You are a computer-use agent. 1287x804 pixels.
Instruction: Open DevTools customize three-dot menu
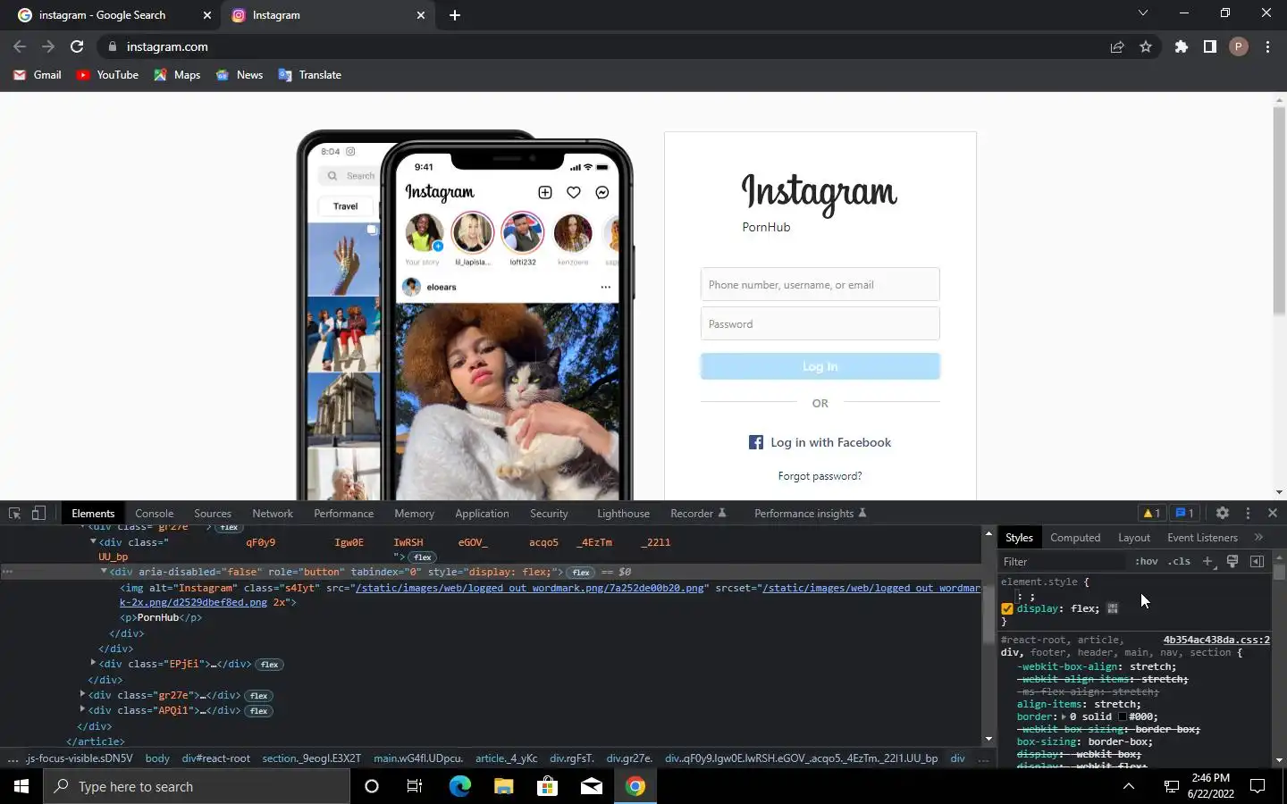[x=1248, y=513]
